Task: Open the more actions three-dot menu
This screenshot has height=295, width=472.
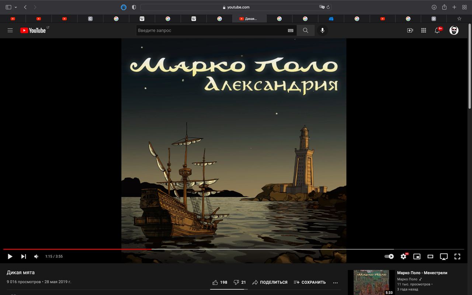Action: pyautogui.click(x=335, y=282)
